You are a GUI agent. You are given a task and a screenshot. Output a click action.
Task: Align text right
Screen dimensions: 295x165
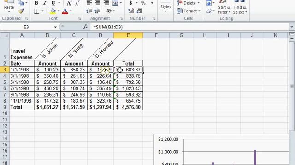pos(106,3)
